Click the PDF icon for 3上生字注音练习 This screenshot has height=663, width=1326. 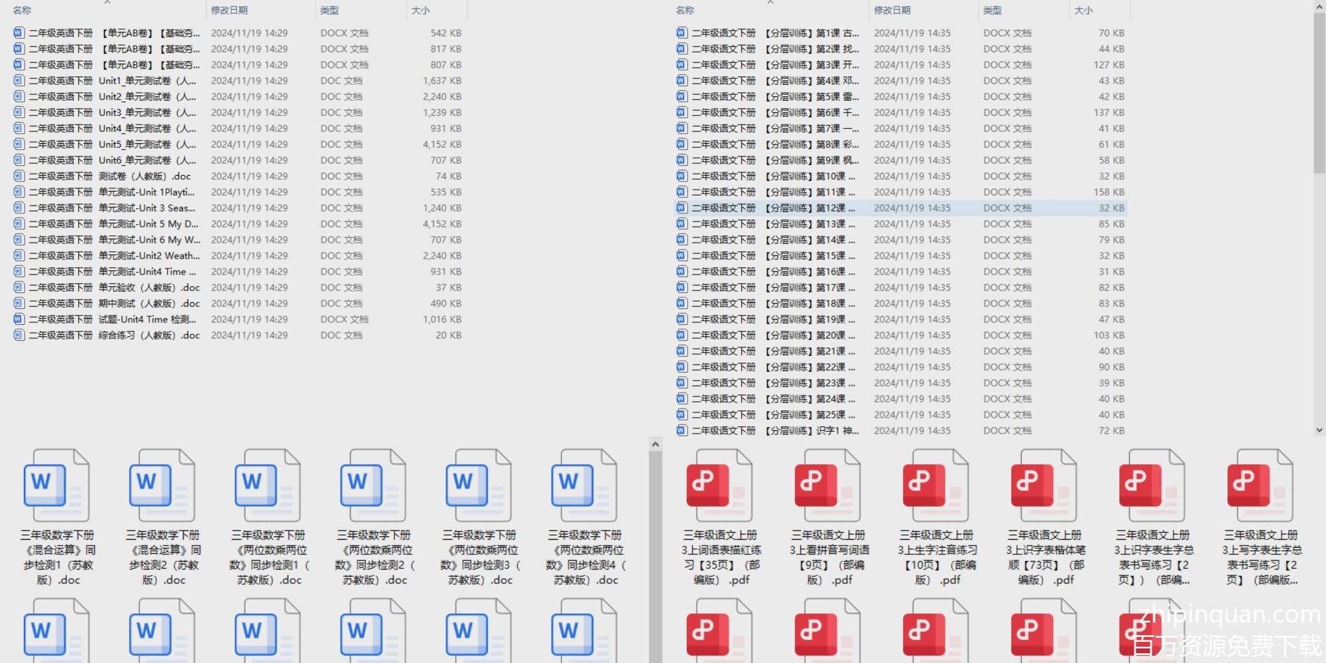coord(935,485)
